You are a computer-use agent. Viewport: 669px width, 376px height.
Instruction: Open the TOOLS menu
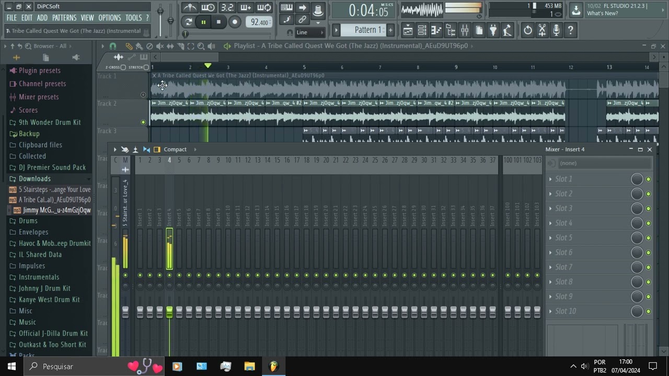pyautogui.click(x=133, y=18)
